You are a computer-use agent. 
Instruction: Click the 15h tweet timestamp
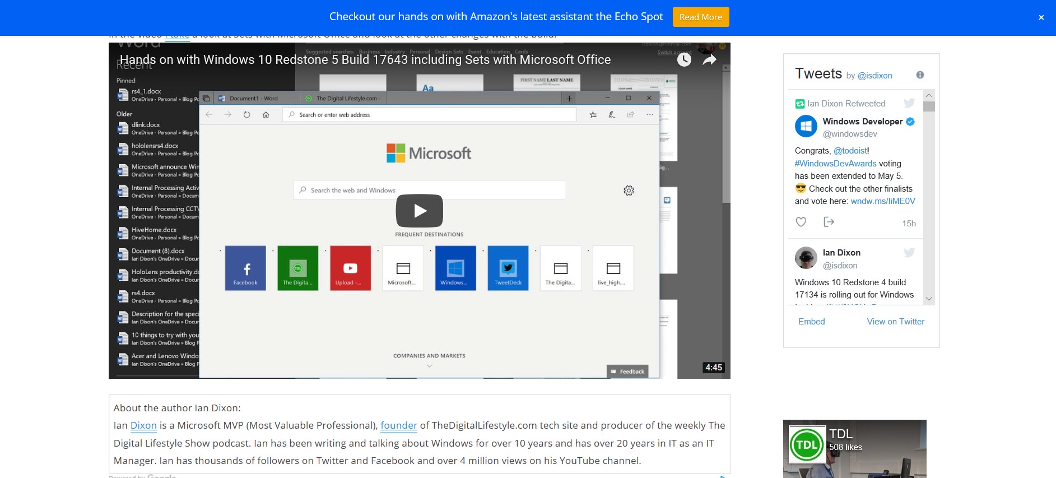click(909, 224)
